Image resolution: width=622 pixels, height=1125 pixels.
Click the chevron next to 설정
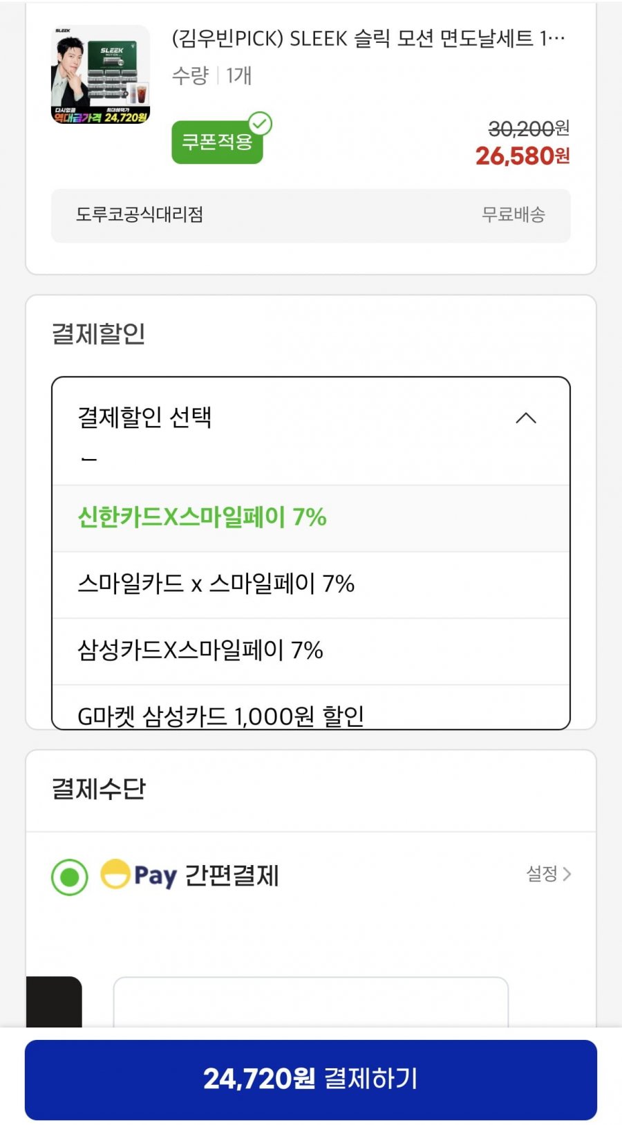tap(567, 874)
